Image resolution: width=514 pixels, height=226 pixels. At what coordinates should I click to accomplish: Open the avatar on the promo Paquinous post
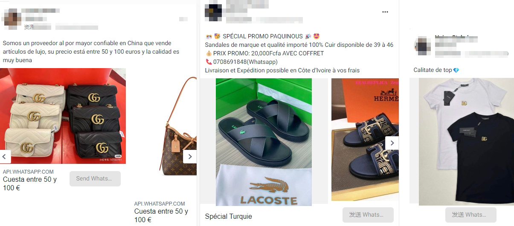[213, 11]
